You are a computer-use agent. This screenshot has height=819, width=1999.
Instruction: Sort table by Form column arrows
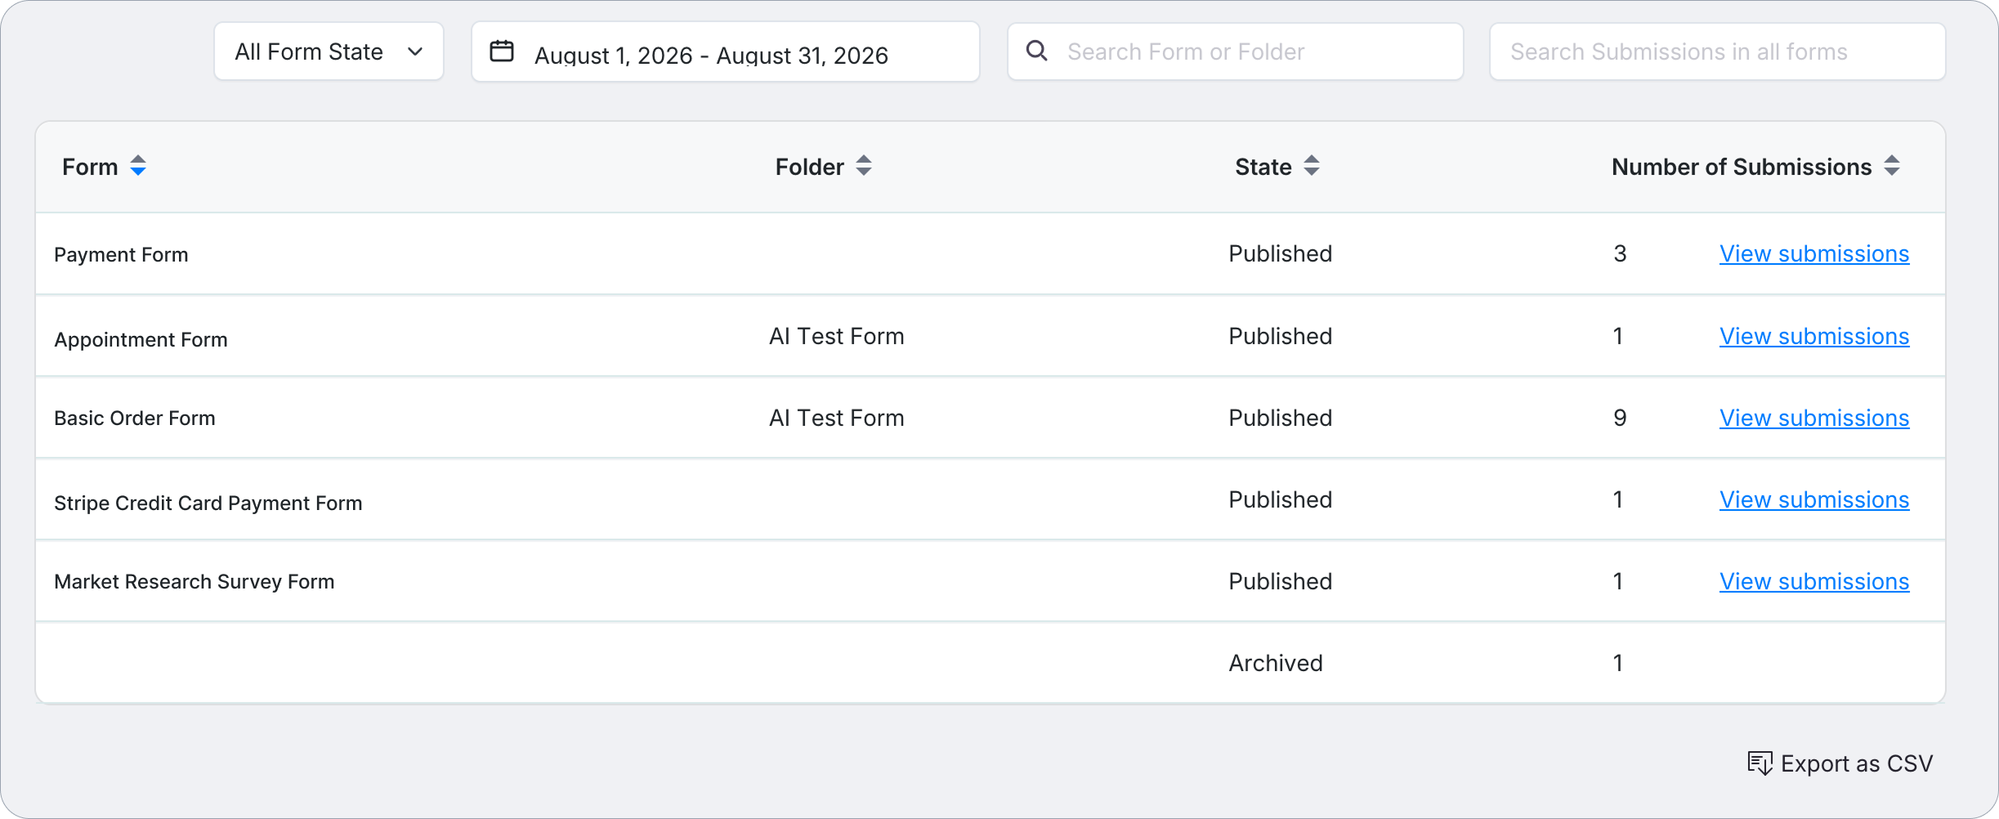(x=138, y=166)
